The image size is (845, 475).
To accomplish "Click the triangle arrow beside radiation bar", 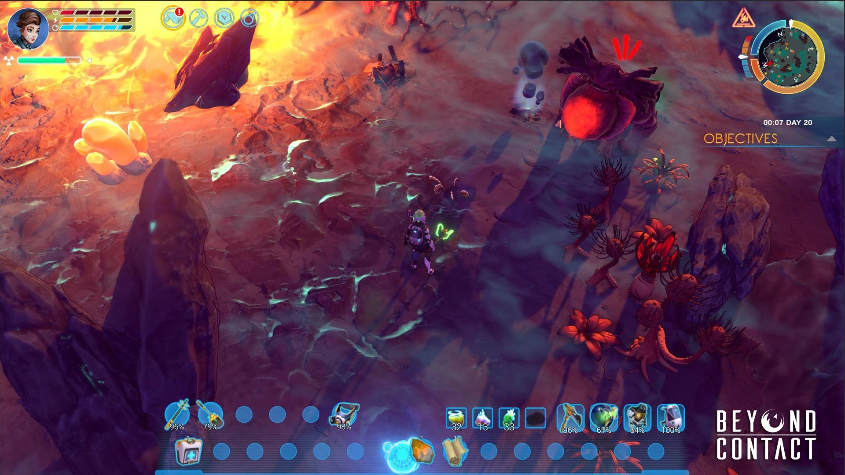I will 89,61.
